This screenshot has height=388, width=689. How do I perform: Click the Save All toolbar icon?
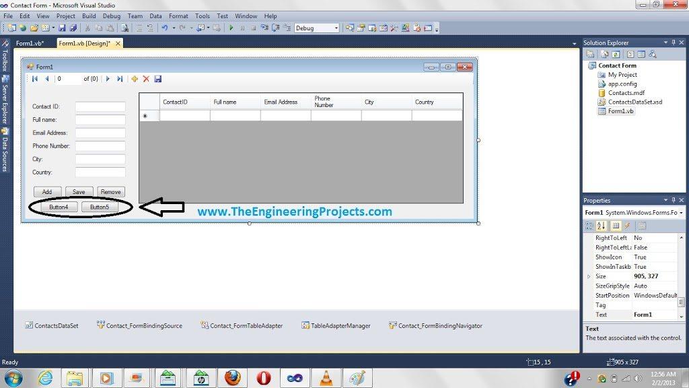[73, 28]
